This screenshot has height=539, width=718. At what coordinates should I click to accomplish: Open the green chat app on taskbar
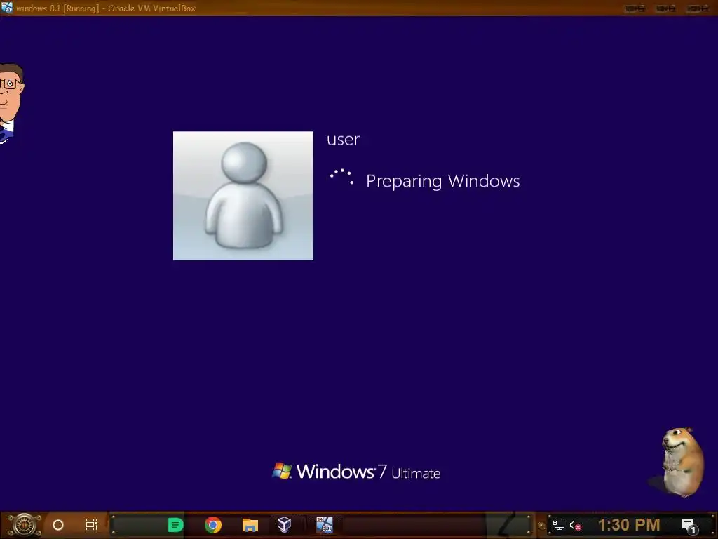pos(175,525)
